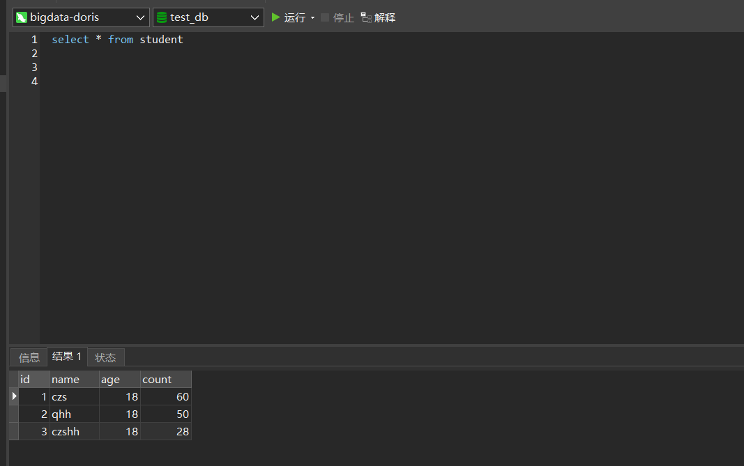Click the row selector arrow beside czs
The height and width of the screenshot is (466, 744).
(x=14, y=396)
